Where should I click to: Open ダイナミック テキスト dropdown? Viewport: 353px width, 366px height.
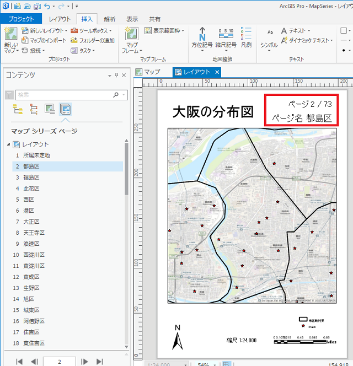pyautogui.click(x=307, y=40)
